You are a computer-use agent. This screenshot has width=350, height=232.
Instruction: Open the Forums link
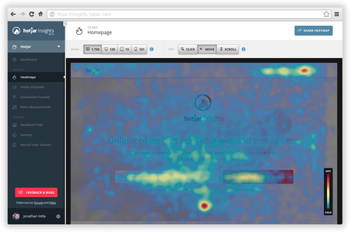[39, 203]
